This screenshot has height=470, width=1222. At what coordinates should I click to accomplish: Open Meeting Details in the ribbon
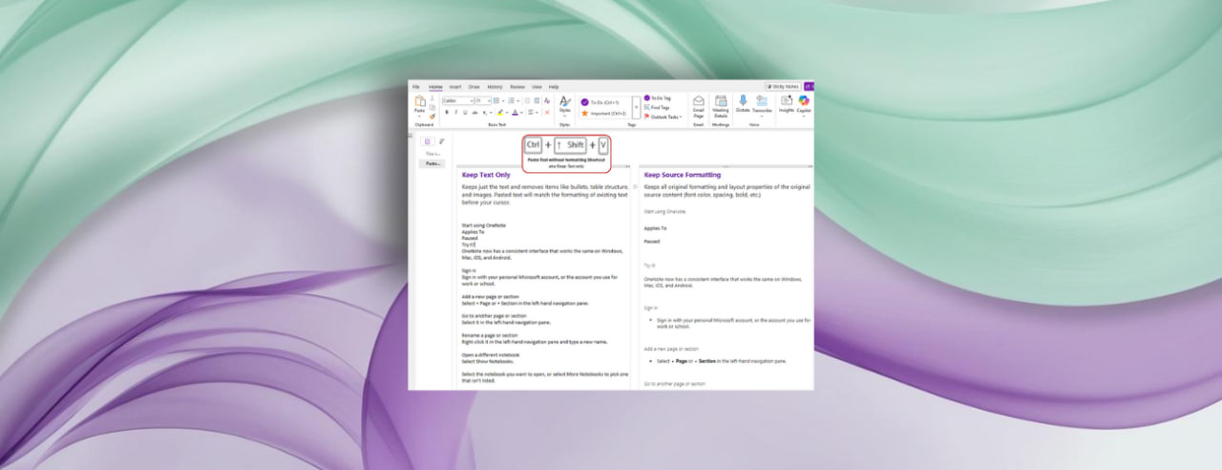coord(721,102)
